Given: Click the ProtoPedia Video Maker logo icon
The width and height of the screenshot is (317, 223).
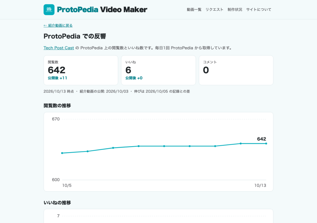Looking at the screenshot, I should [x=49, y=10].
